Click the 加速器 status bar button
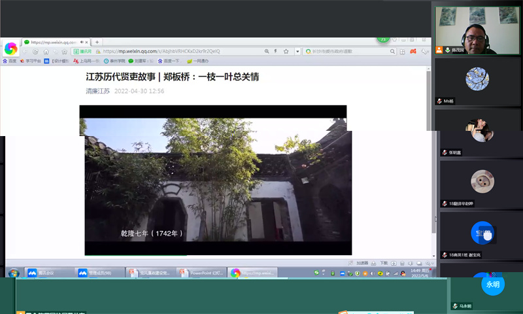Screen dimensions: 523x314 pyautogui.click(x=362, y=263)
